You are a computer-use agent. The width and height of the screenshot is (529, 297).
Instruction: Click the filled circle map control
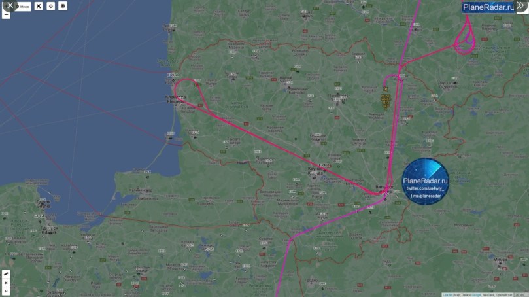click(63, 6)
